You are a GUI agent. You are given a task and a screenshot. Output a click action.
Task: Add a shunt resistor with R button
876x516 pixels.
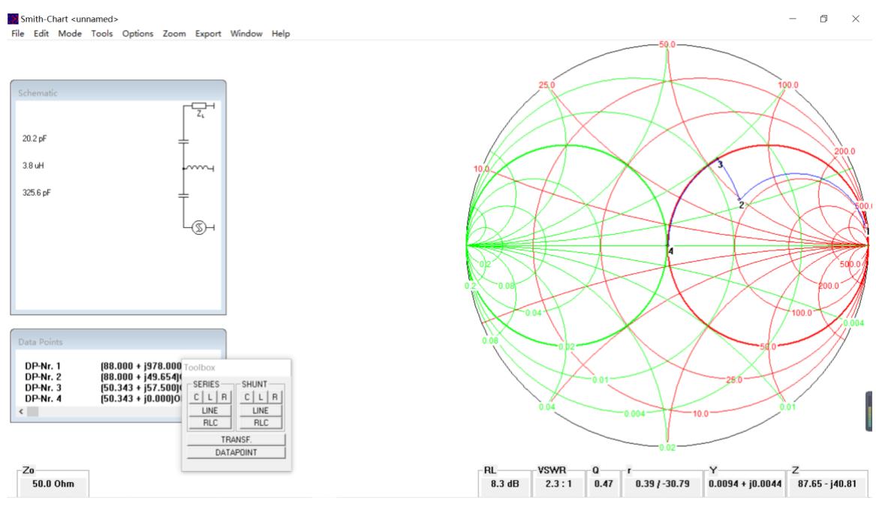[x=274, y=396]
